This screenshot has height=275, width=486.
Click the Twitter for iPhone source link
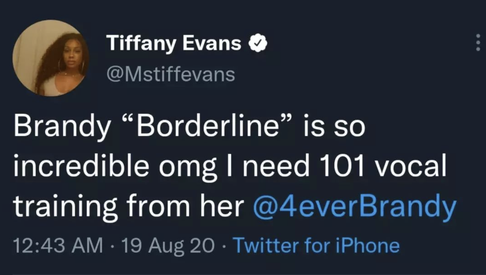click(316, 245)
